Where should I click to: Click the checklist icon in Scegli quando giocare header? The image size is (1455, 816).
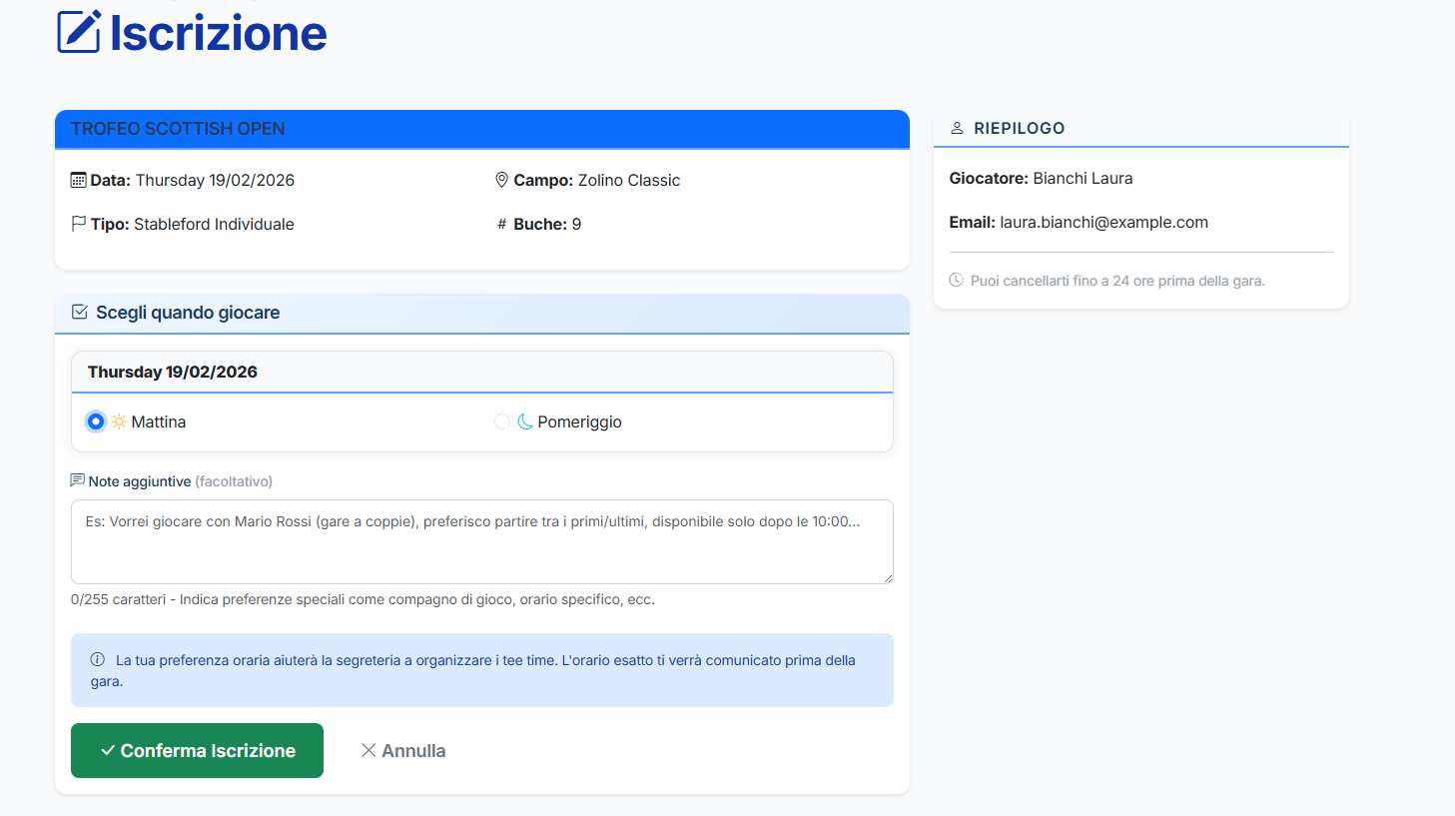point(79,312)
